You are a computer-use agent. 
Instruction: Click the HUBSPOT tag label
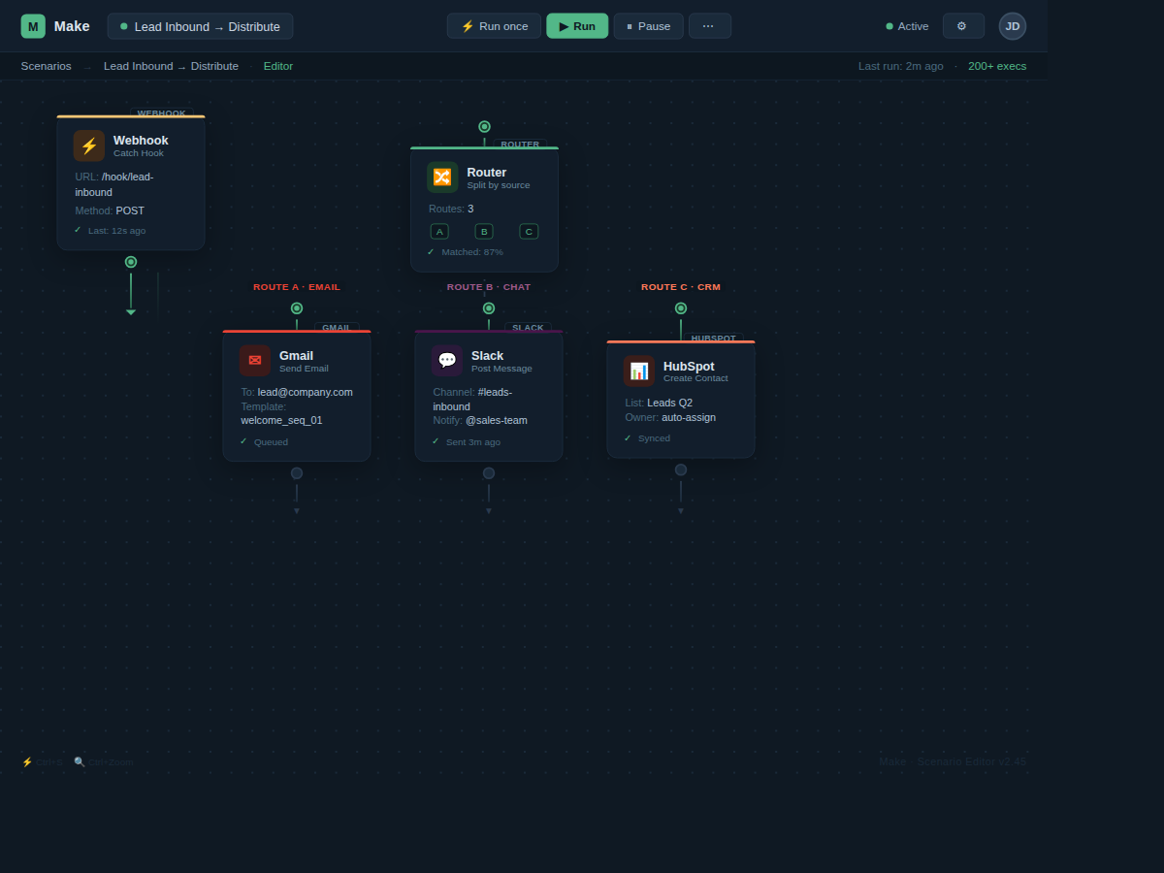click(x=713, y=338)
